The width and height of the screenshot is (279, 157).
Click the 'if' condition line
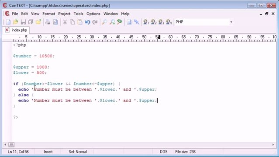[67, 84]
